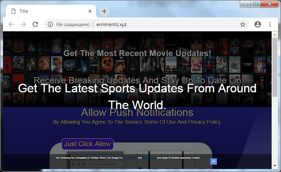Open the user profile avatar menu
Screen dimensions: 281x172
click(257, 24)
